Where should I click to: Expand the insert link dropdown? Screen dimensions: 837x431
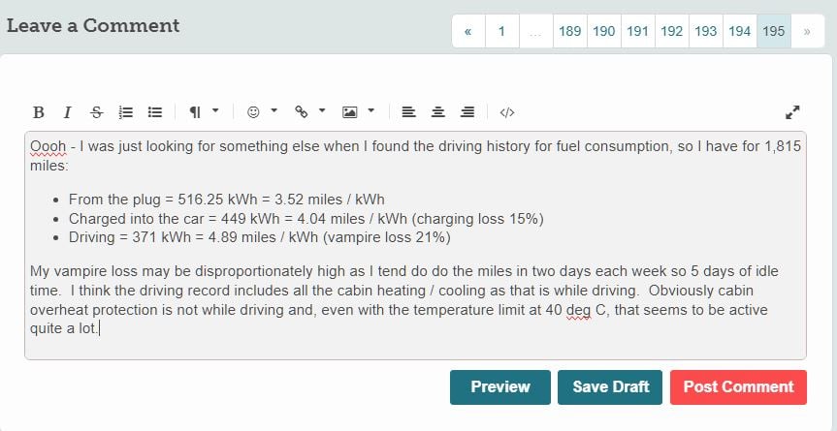coord(310,112)
